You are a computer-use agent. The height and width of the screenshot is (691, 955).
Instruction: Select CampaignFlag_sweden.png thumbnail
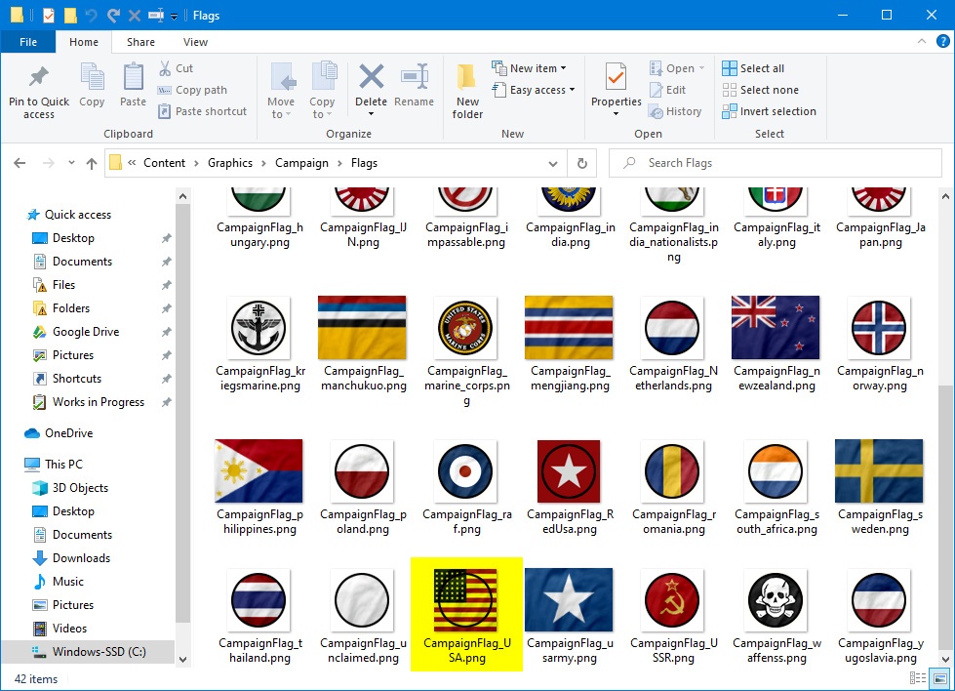pos(879,471)
